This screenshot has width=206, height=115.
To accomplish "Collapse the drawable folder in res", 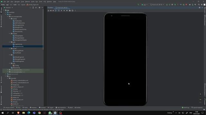I will click(x=7, y=78).
